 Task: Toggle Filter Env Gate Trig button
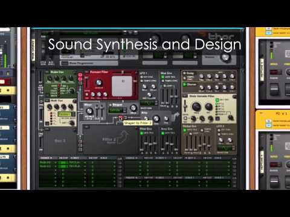pos(141,133)
